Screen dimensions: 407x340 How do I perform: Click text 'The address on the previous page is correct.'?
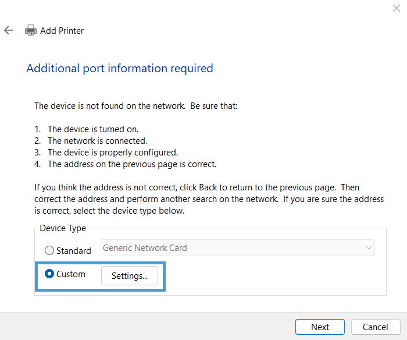132,164
